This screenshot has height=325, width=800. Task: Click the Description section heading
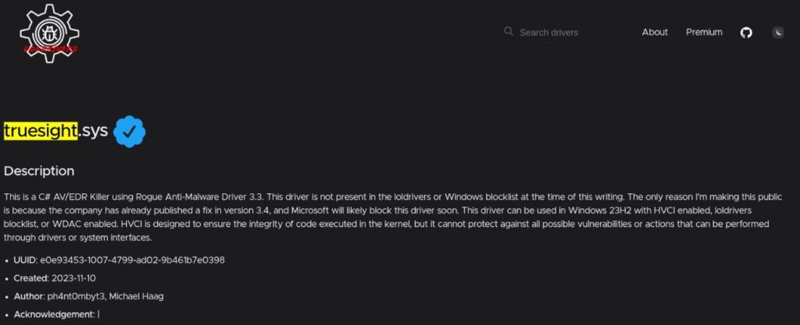coord(39,171)
